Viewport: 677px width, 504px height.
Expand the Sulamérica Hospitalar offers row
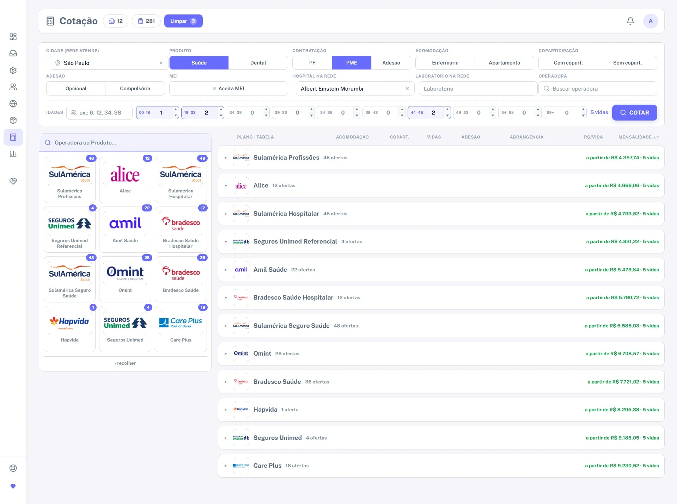[441, 214]
